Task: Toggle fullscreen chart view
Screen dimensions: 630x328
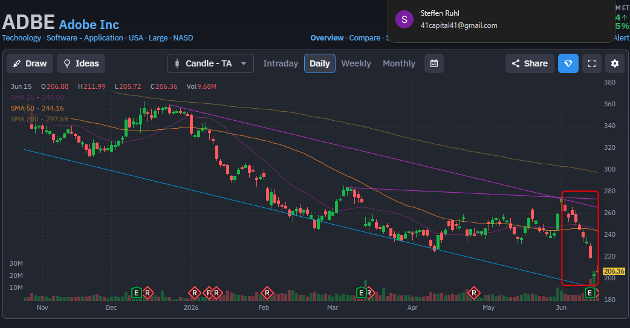Action: pos(592,63)
